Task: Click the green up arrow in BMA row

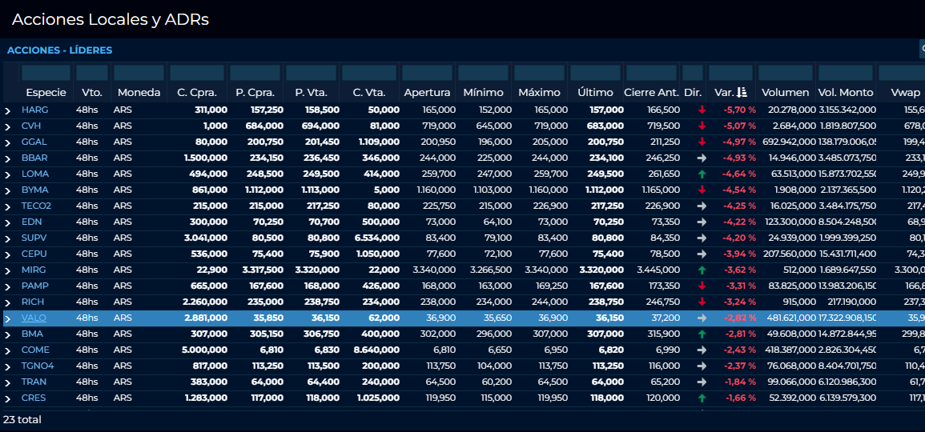Action: tap(702, 334)
